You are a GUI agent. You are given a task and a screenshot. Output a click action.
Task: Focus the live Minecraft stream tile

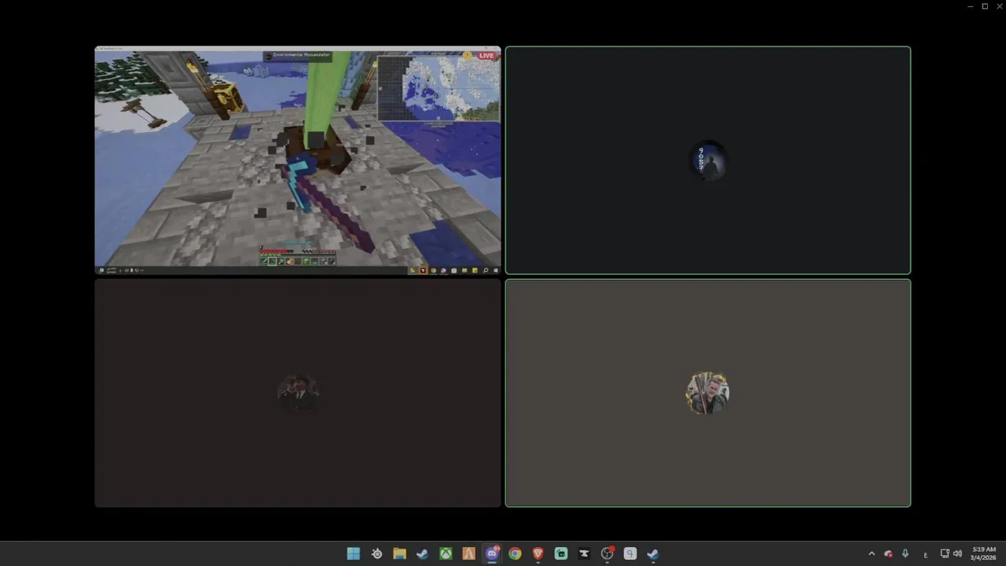point(298,160)
